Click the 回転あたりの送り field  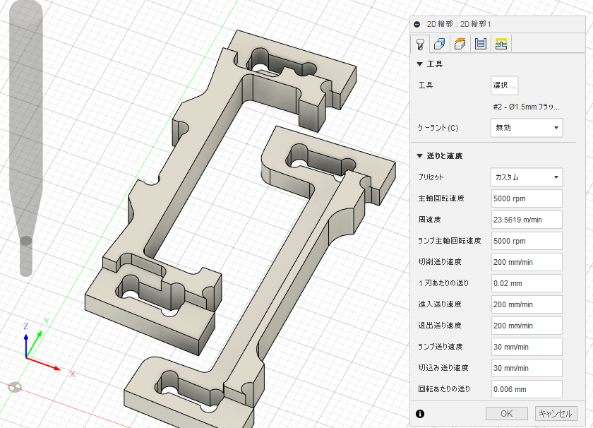click(527, 389)
